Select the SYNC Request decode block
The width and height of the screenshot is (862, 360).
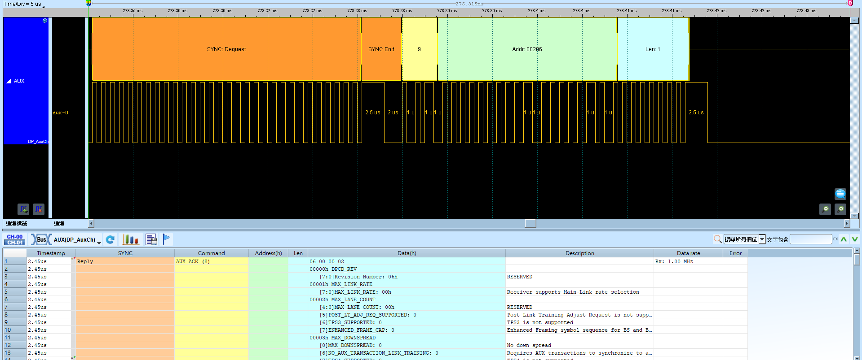tap(226, 49)
